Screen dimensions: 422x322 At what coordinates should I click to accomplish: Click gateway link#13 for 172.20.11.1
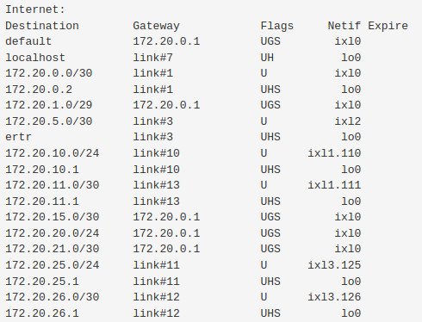156,201
